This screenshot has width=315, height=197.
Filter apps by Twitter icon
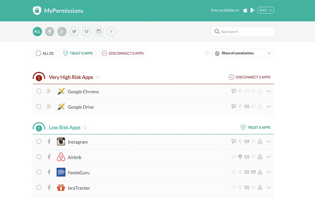click(74, 32)
